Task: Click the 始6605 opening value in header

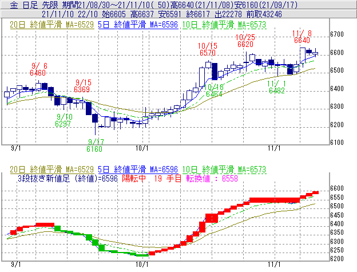Action: [114, 14]
